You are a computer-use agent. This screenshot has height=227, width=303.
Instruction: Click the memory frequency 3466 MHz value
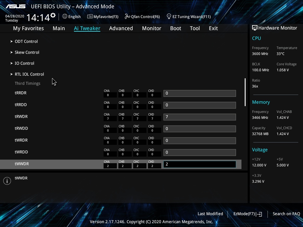click(260, 118)
